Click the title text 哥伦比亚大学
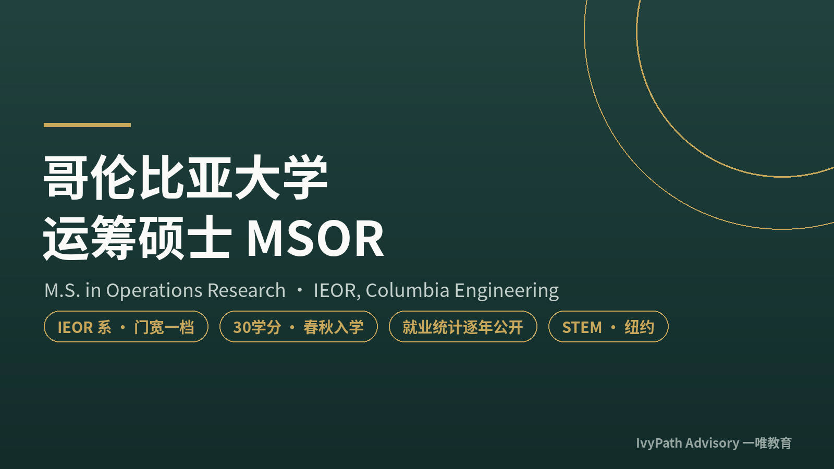Image resolution: width=834 pixels, height=469 pixels. click(186, 178)
